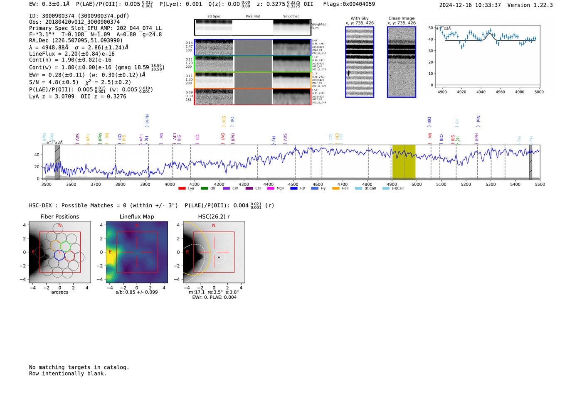Click the 'EWr = 0.28(±0.11)' line
The image size is (582, 396).
coord(57,75)
